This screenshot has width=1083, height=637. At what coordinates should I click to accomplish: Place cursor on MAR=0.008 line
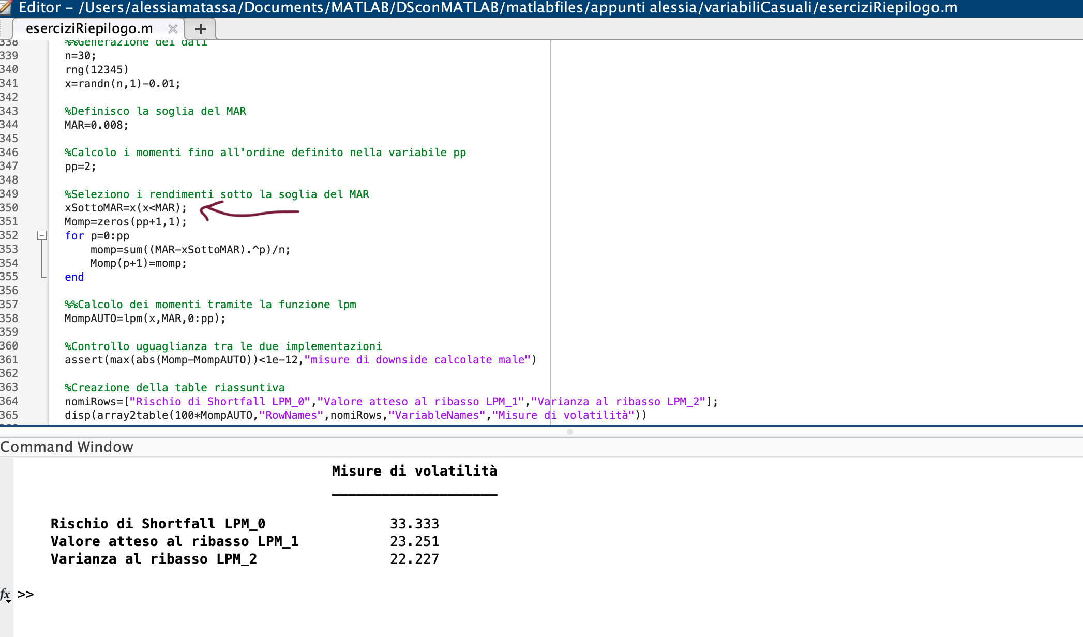point(97,125)
